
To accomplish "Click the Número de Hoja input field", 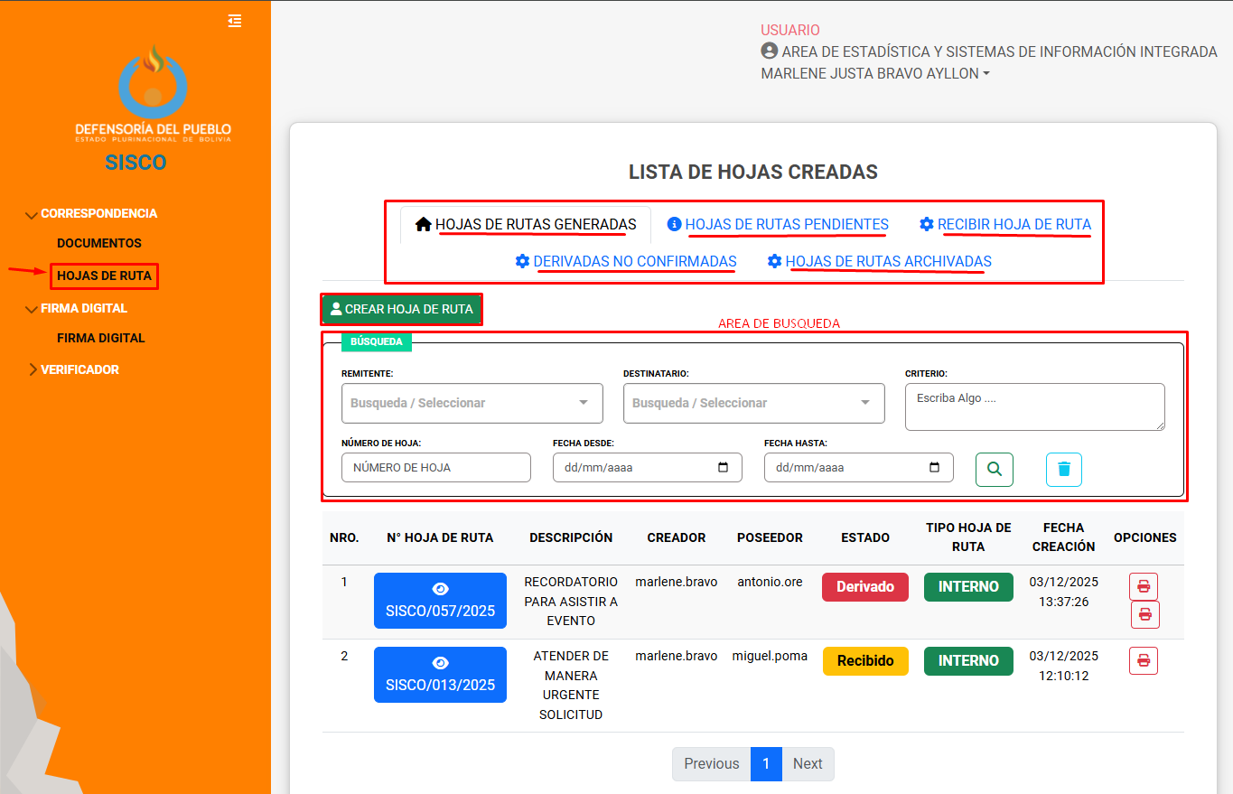I will 435,468.
